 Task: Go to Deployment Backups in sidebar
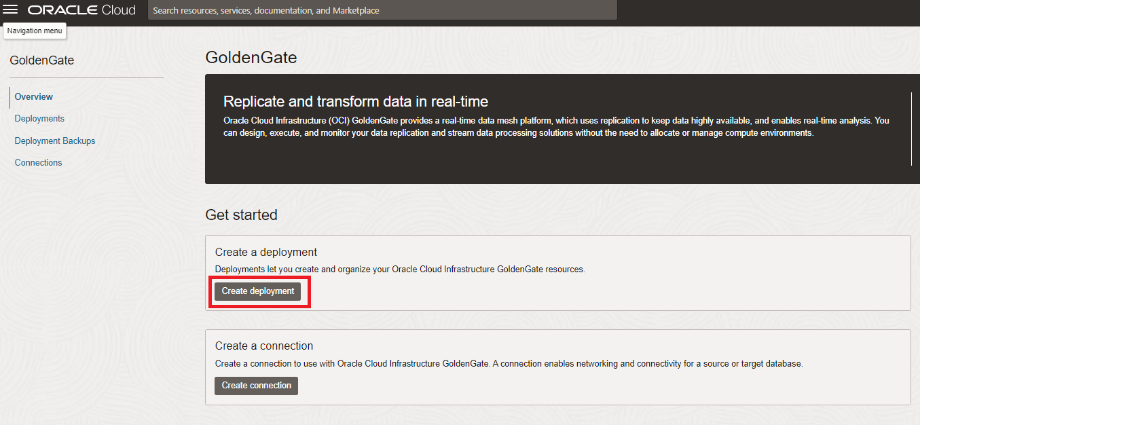pyautogui.click(x=55, y=141)
